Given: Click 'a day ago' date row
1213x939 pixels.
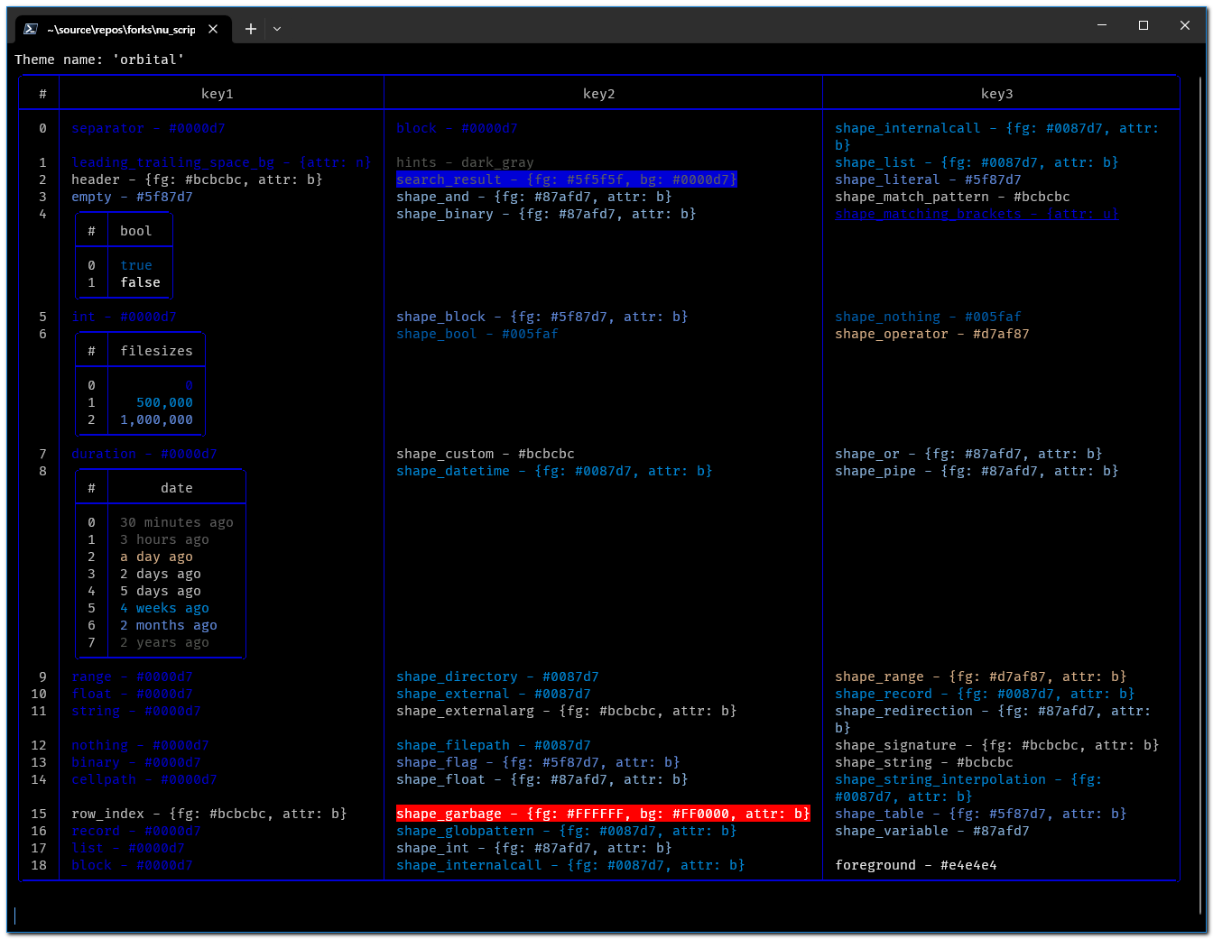Looking at the screenshot, I should pyautogui.click(x=157, y=557).
